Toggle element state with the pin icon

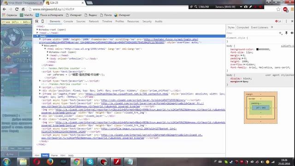(x=286, y=33)
